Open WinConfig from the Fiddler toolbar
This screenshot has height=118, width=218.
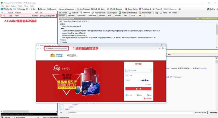click(x=7, y=9)
